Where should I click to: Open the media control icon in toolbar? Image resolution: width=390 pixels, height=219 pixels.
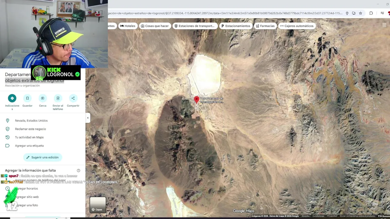tap(382, 13)
